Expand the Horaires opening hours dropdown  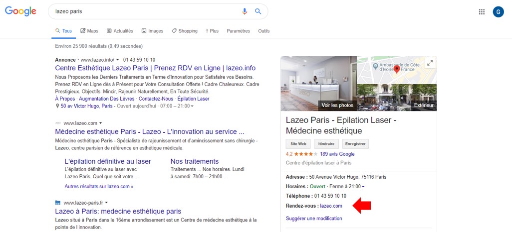363,187
